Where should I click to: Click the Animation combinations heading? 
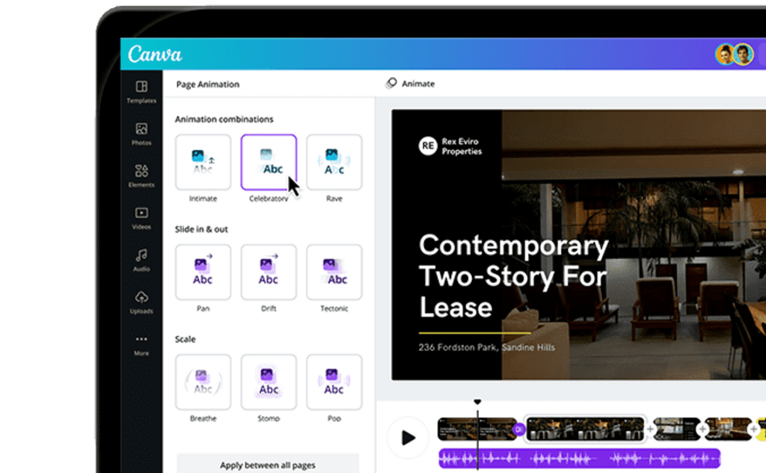(x=224, y=119)
